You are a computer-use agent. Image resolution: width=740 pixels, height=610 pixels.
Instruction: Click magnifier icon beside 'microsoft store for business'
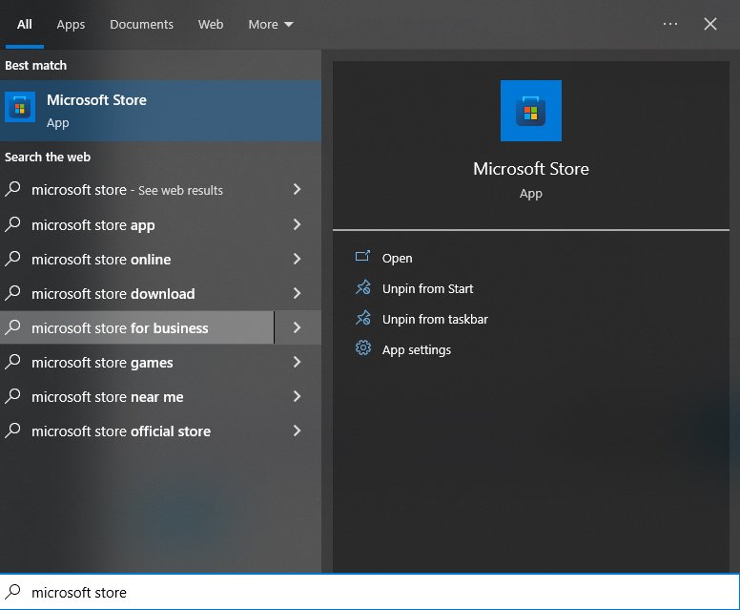point(13,327)
